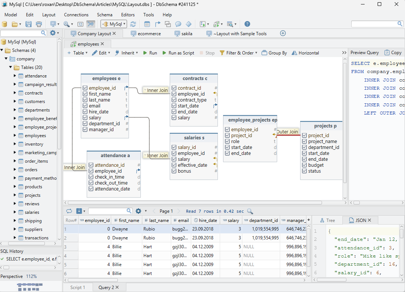This screenshot has width=405, height=292.
Task: Uncheck the role column in employee_projects
Action: pos(227,141)
